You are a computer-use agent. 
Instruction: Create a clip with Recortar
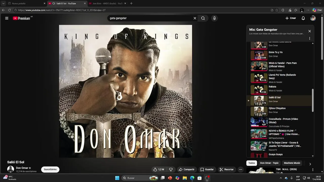click(x=227, y=169)
